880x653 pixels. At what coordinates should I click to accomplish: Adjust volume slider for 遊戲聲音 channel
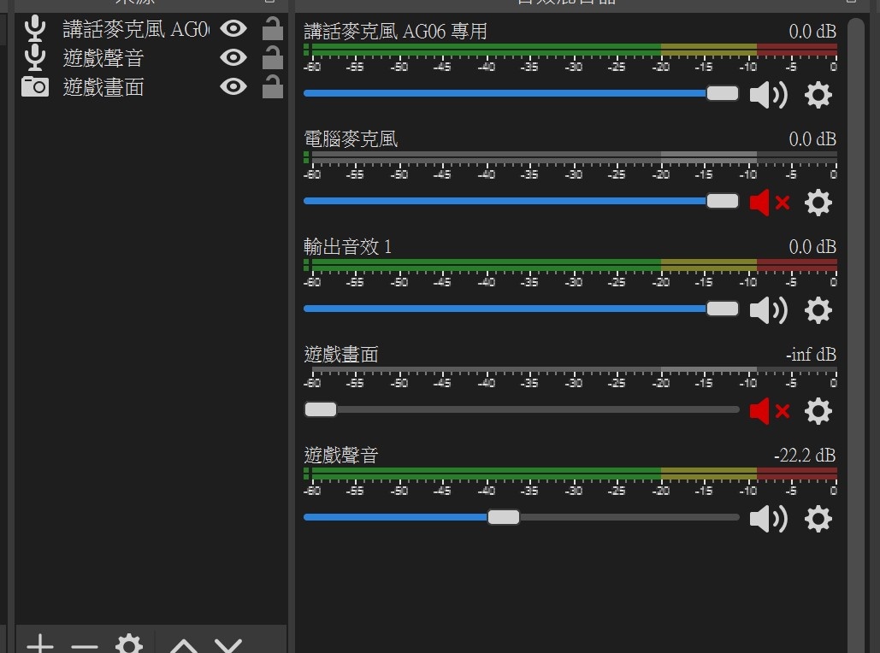pyautogui.click(x=522, y=517)
